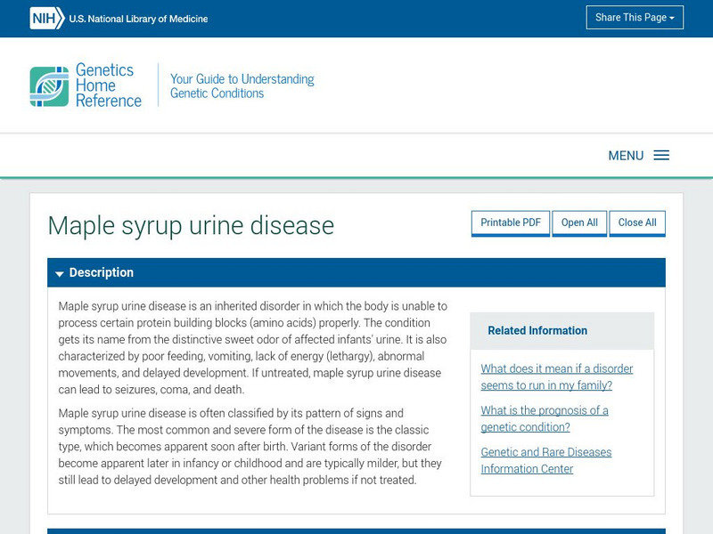Click the Maple syrup urine disease heading
The height and width of the screenshot is (534, 713).
click(x=191, y=225)
